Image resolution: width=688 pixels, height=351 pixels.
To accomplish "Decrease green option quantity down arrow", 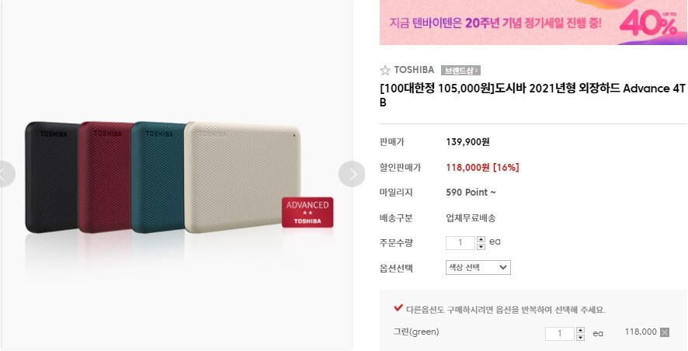I will tap(581, 337).
